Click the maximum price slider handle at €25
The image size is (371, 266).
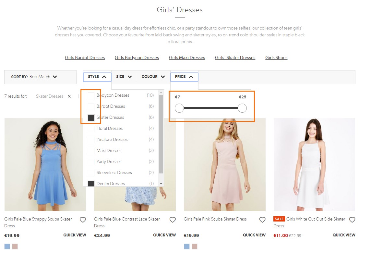(x=242, y=108)
